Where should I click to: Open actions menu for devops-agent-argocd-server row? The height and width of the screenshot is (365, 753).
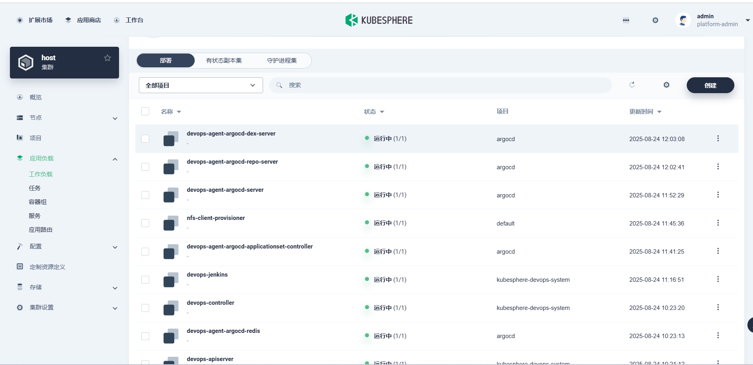pos(718,195)
